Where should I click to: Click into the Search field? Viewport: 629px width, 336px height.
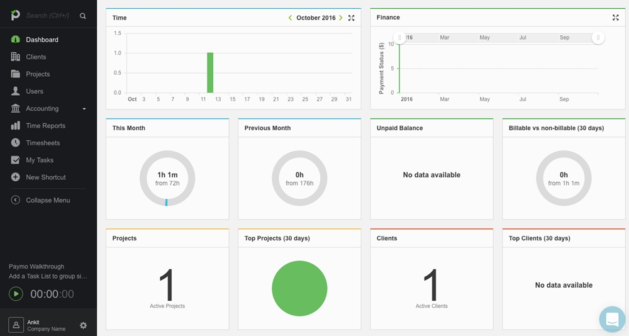tap(49, 16)
